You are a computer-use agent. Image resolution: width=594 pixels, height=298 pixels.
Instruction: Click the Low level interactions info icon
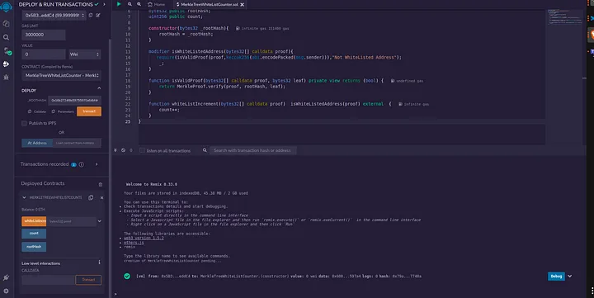click(99, 263)
